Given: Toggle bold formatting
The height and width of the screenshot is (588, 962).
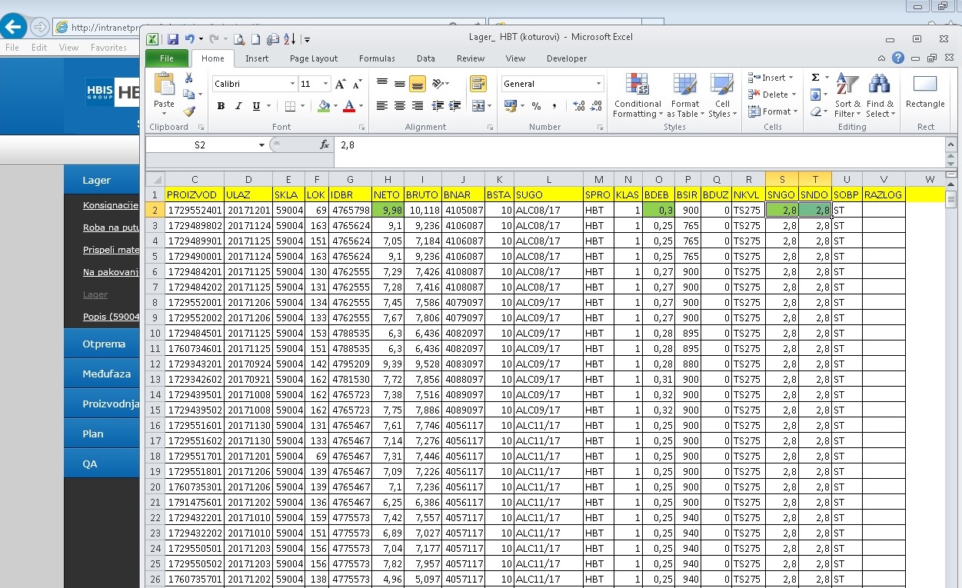Looking at the screenshot, I should click(221, 106).
